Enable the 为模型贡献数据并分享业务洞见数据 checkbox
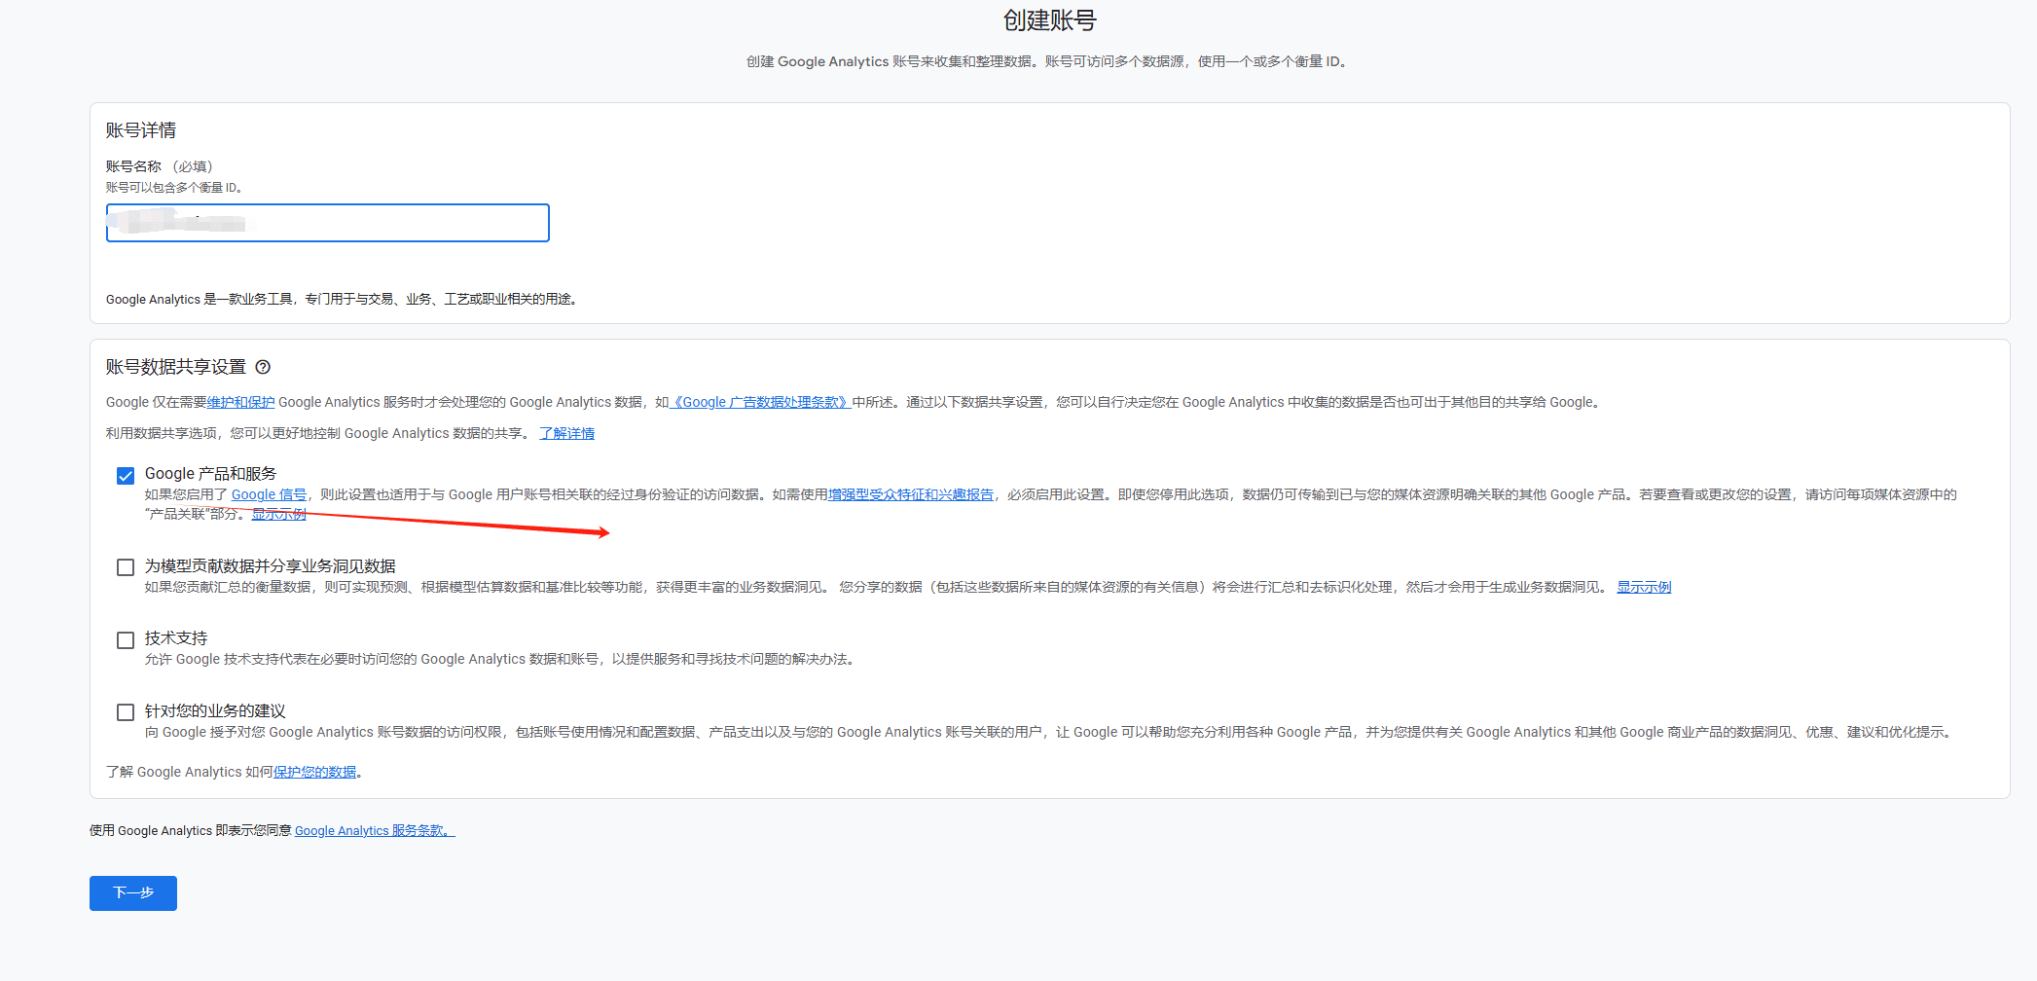Viewport: 2037px width, 981px height. pyautogui.click(x=126, y=567)
